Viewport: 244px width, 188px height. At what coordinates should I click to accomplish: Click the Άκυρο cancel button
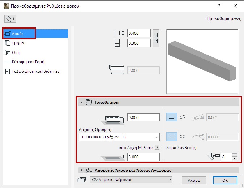point(194,180)
